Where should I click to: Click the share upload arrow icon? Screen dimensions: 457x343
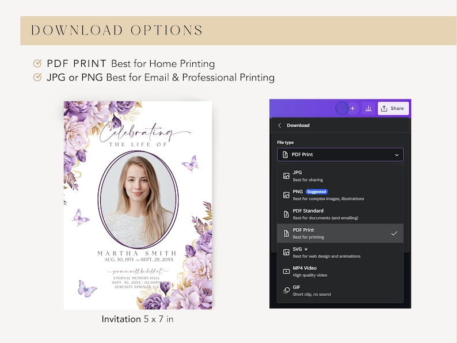point(384,108)
